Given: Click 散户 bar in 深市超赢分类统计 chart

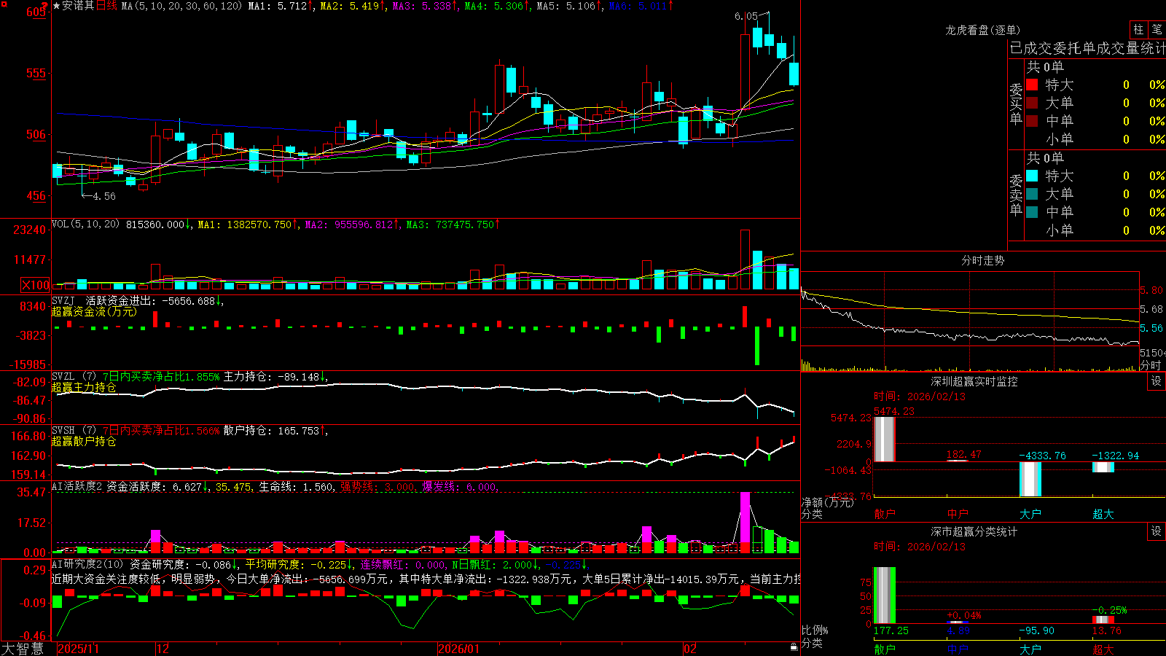Looking at the screenshot, I should [x=885, y=596].
